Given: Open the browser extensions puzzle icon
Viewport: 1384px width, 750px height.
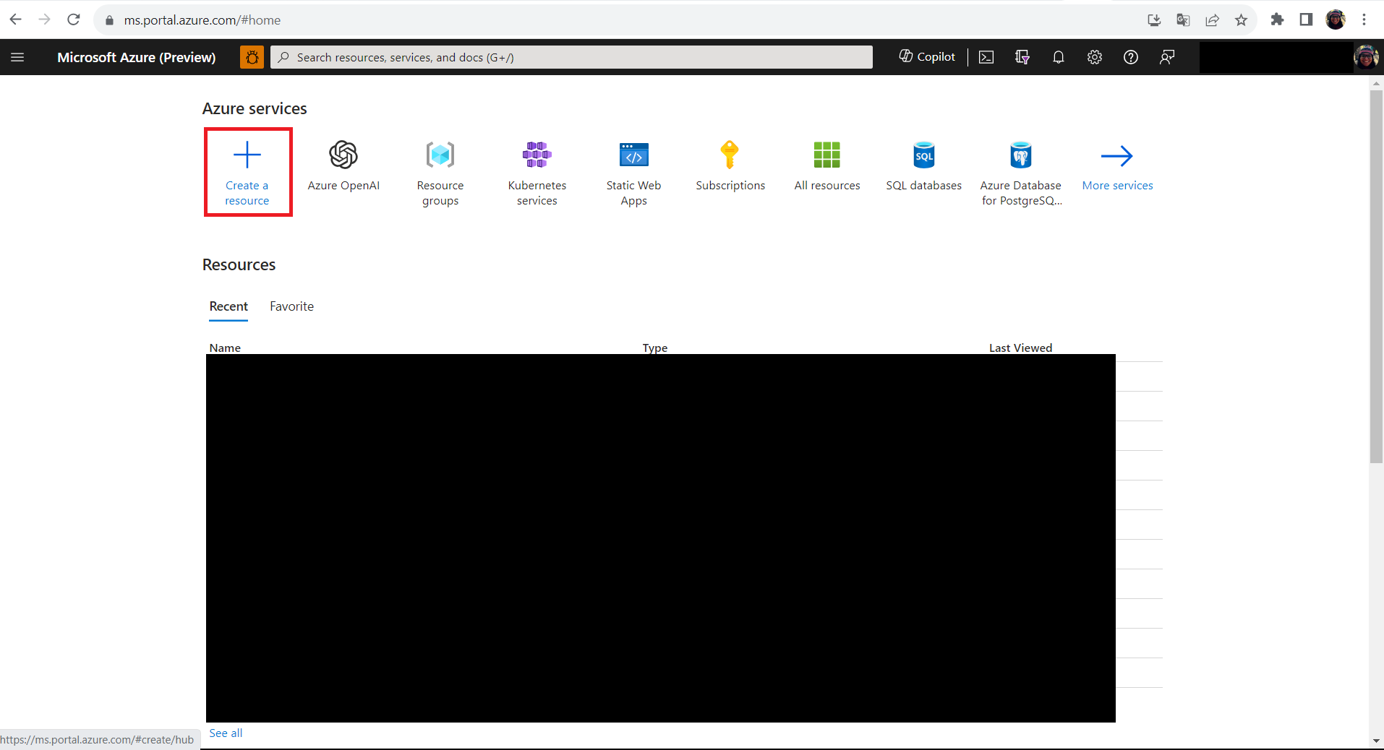Looking at the screenshot, I should 1277,20.
